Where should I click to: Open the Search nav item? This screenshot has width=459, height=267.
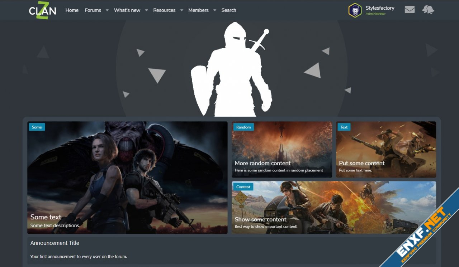pos(229,10)
